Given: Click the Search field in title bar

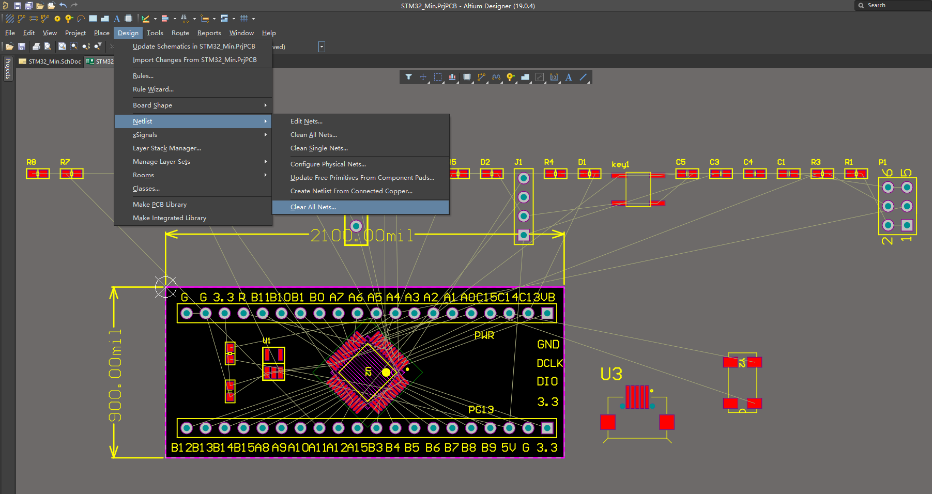Looking at the screenshot, I should click(894, 5).
